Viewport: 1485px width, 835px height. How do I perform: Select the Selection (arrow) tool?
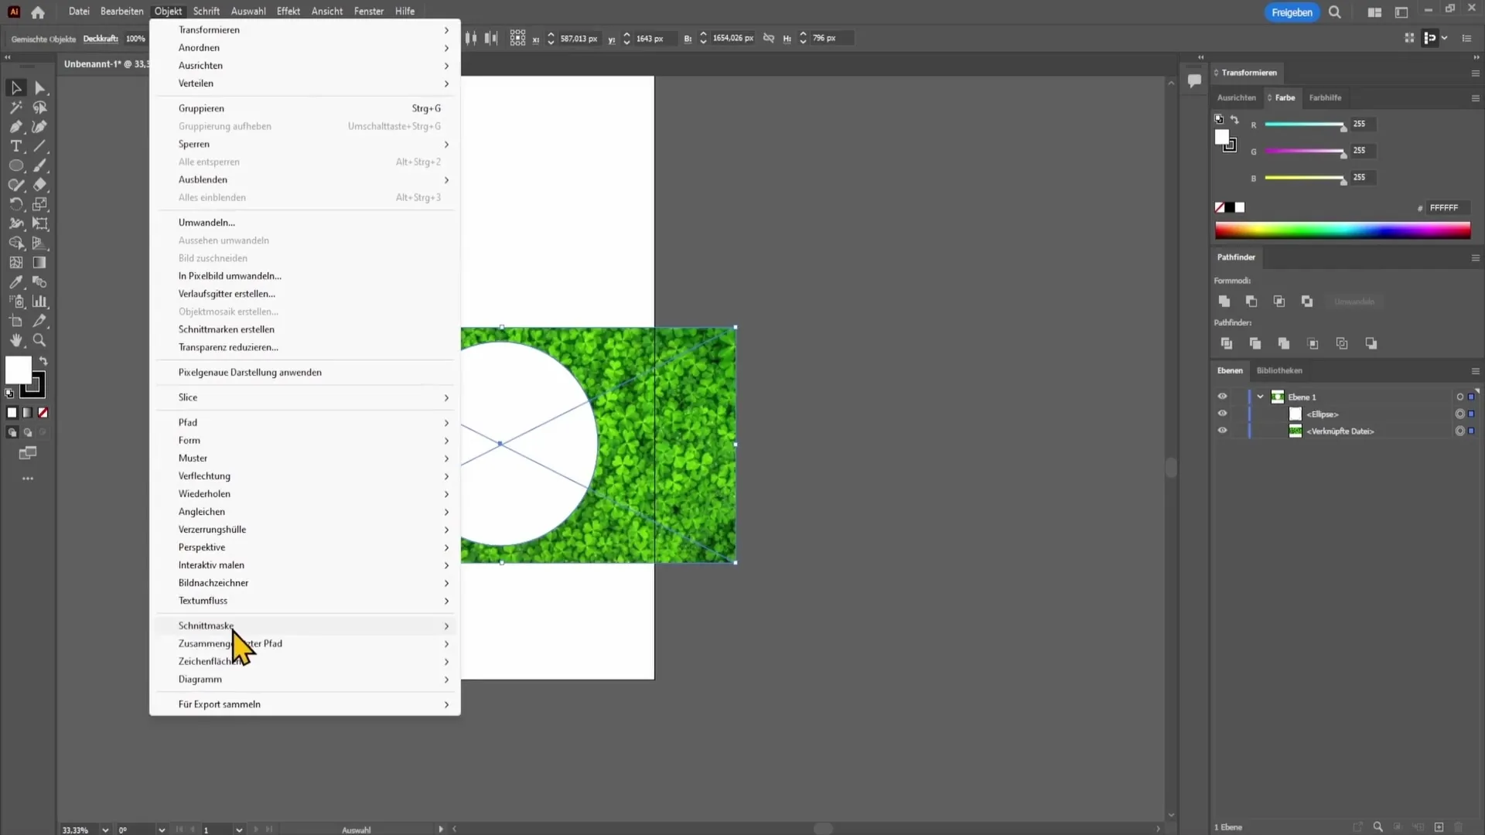tap(15, 88)
